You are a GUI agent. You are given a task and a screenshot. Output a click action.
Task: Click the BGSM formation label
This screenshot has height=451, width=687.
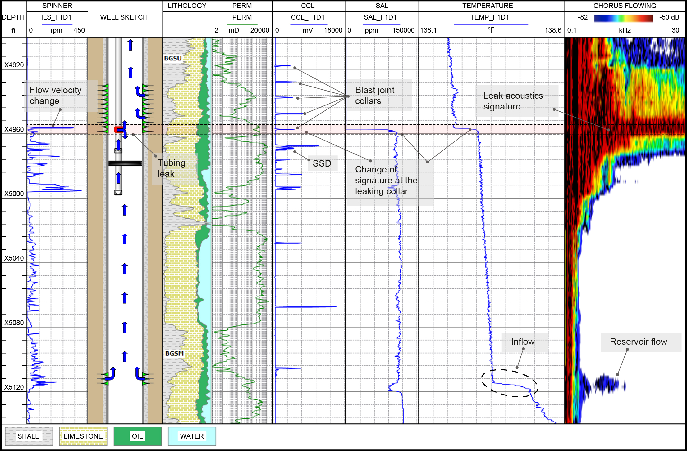(174, 353)
